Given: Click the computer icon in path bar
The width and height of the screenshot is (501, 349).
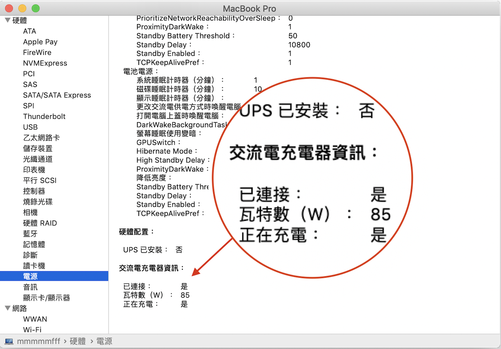Looking at the screenshot, I should tap(9, 341).
